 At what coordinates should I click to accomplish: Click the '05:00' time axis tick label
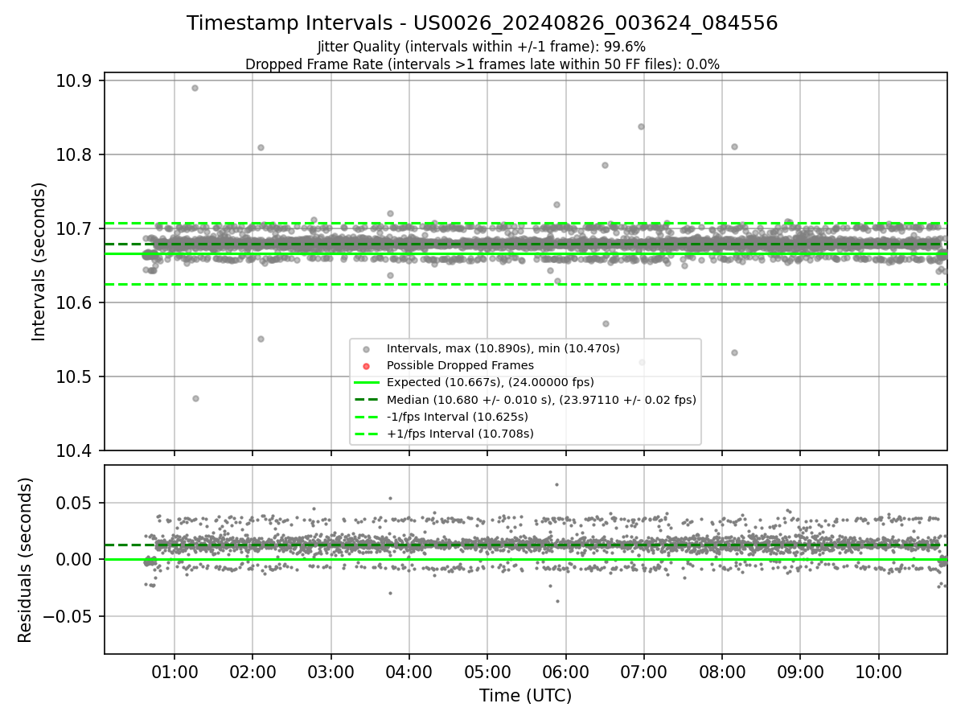click(x=487, y=673)
